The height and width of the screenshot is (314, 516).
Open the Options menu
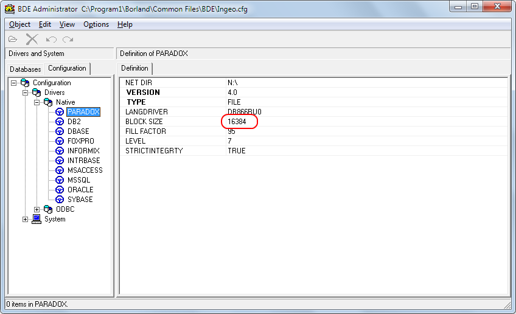96,24
